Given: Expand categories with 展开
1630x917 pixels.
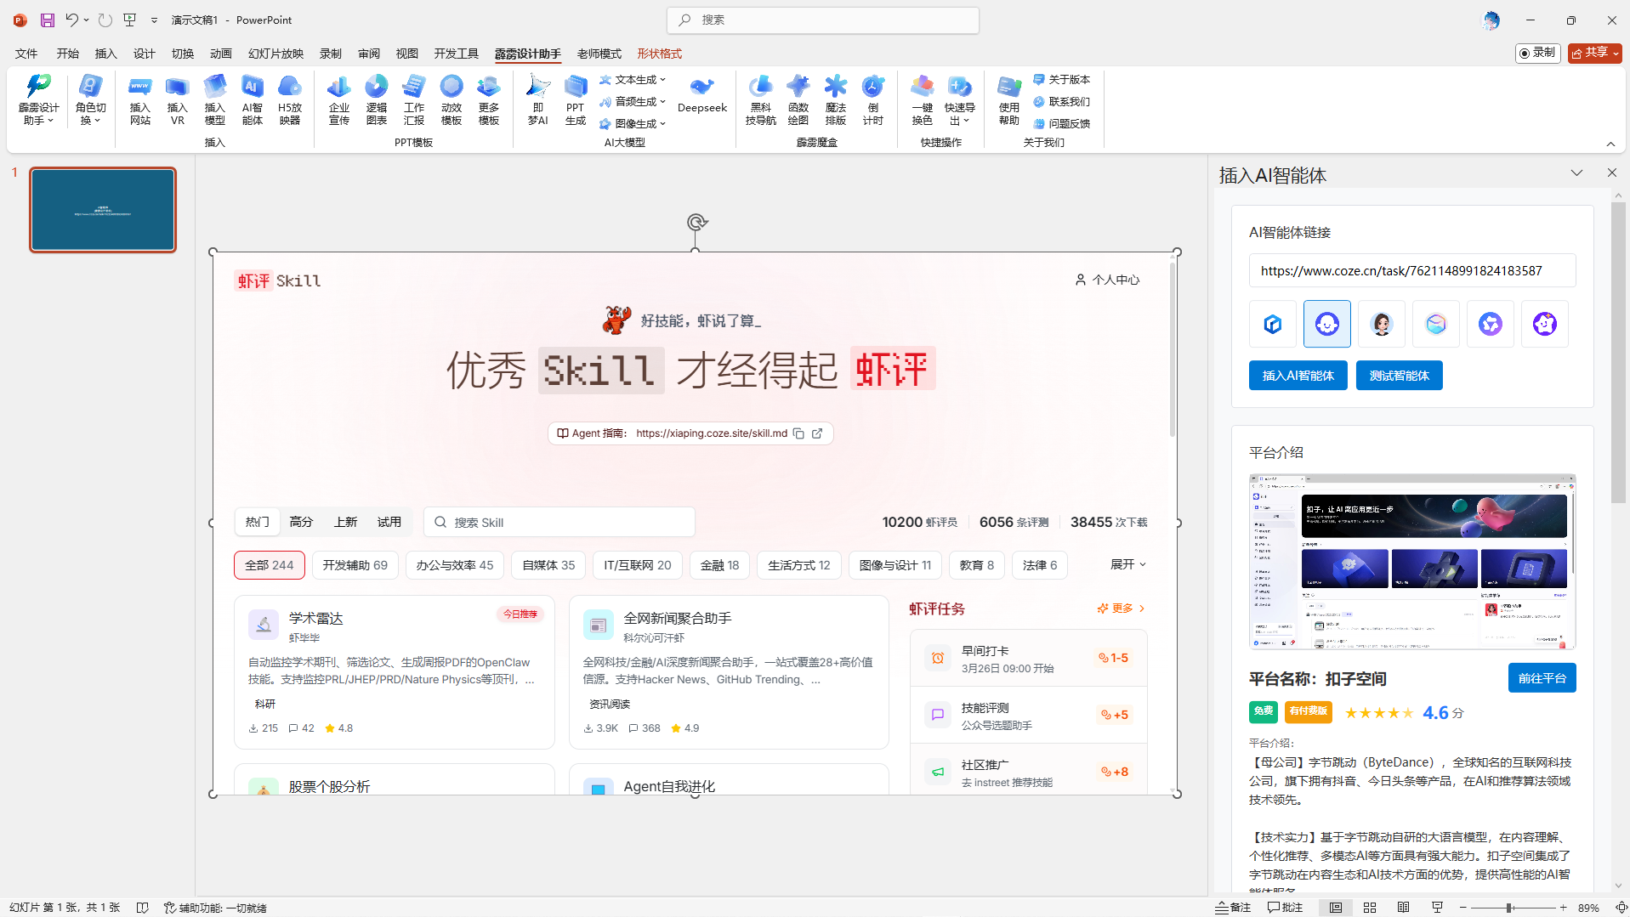Looking at the screenshot, I should click(x=1127, y=564).
